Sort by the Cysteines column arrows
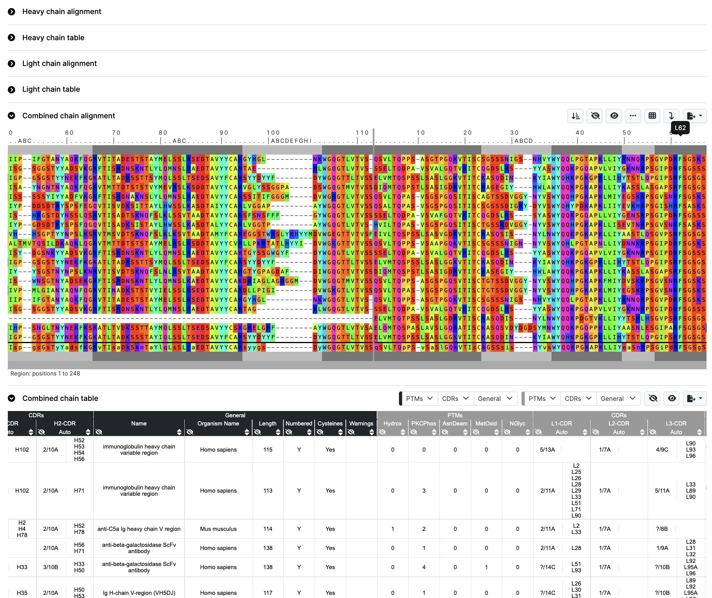Image resolution: width=712 pixels, height=598 pixels. [x=340, y=432]
